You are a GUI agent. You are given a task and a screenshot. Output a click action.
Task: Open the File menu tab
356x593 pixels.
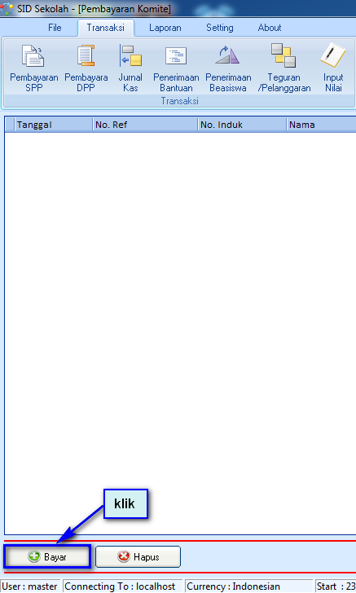(55, 28)
